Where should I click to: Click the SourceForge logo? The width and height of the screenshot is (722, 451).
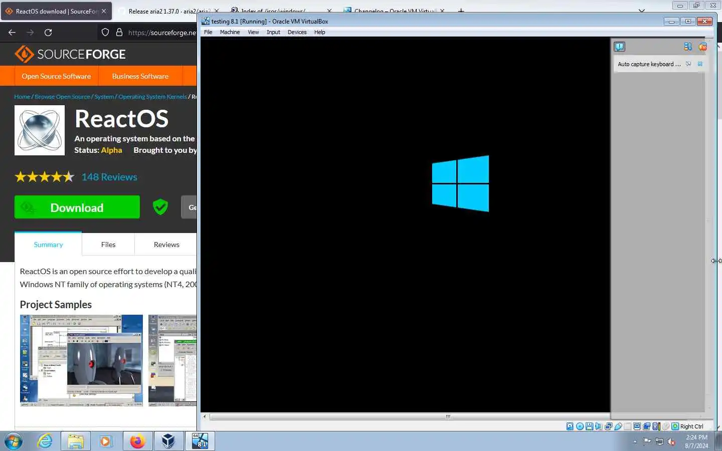pos(70,54)
